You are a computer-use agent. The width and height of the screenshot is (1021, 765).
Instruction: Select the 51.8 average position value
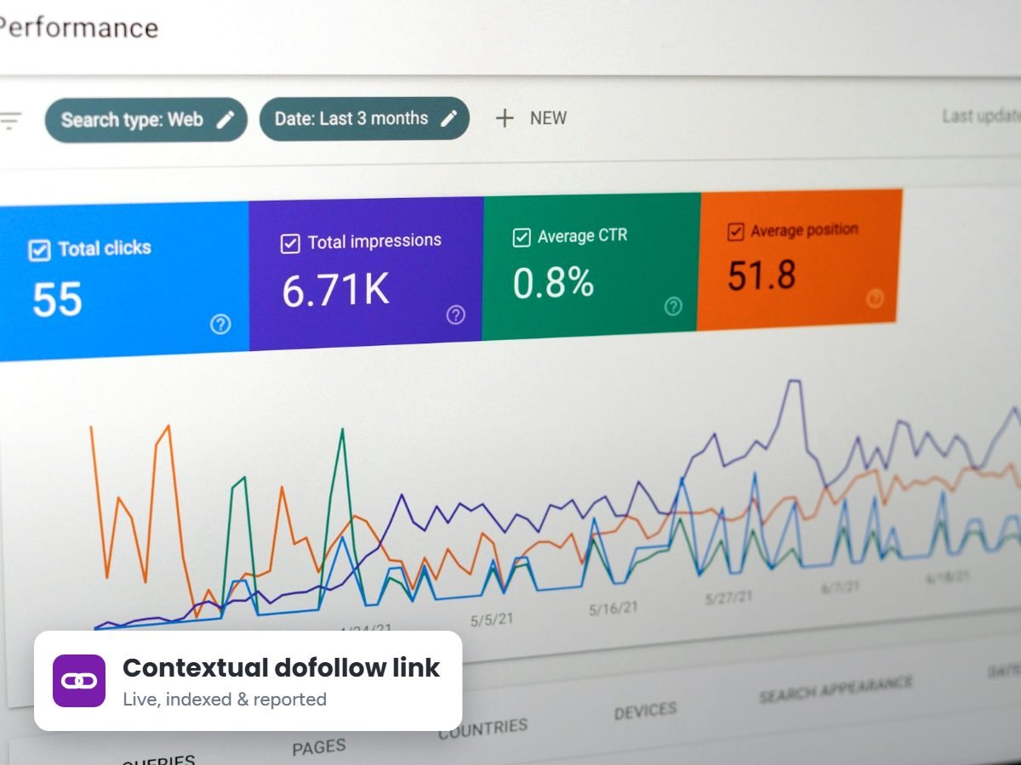(x=762, y=275)
